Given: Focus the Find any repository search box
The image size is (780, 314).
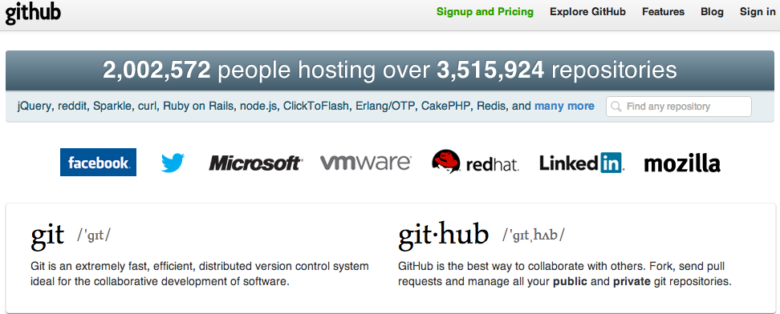Looking at the screenshot, I should [679, 107].
